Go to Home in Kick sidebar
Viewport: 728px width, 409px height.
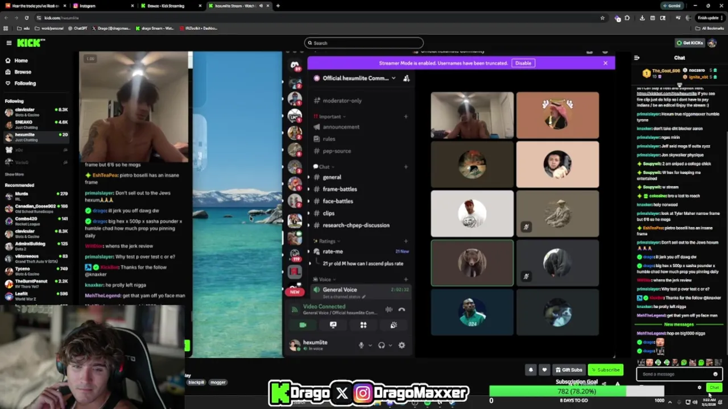[21, 60]
